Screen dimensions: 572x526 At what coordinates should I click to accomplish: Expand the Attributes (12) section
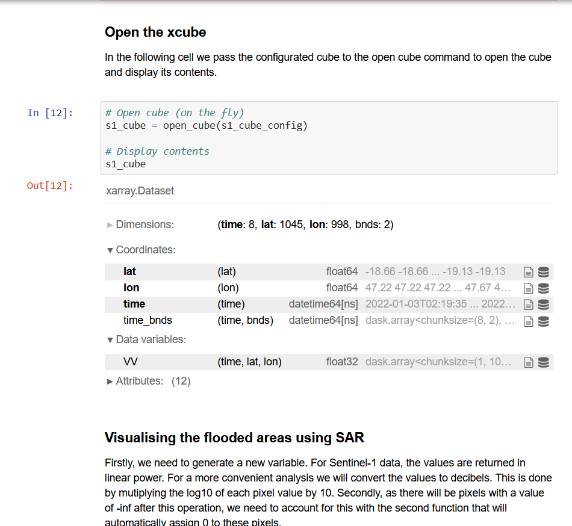point(149,382)
